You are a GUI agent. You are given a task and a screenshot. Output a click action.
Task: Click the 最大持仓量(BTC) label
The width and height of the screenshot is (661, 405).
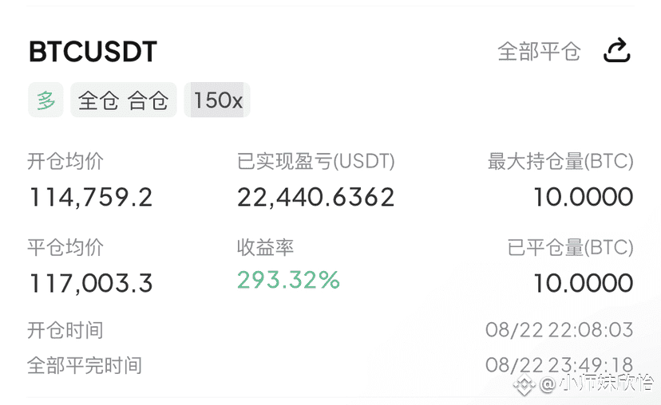tap(560, 161)
